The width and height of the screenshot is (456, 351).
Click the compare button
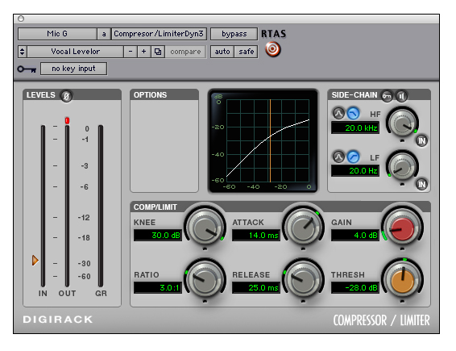pyautogui.click(x=185, y=52)
